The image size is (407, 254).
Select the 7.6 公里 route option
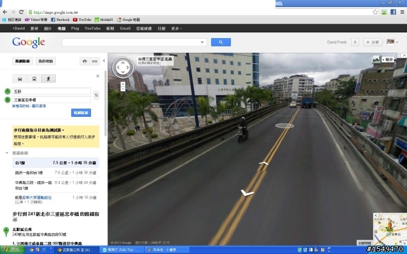56,173
